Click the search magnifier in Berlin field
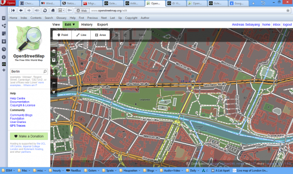 pyautogui.click(x=45, y=71)
